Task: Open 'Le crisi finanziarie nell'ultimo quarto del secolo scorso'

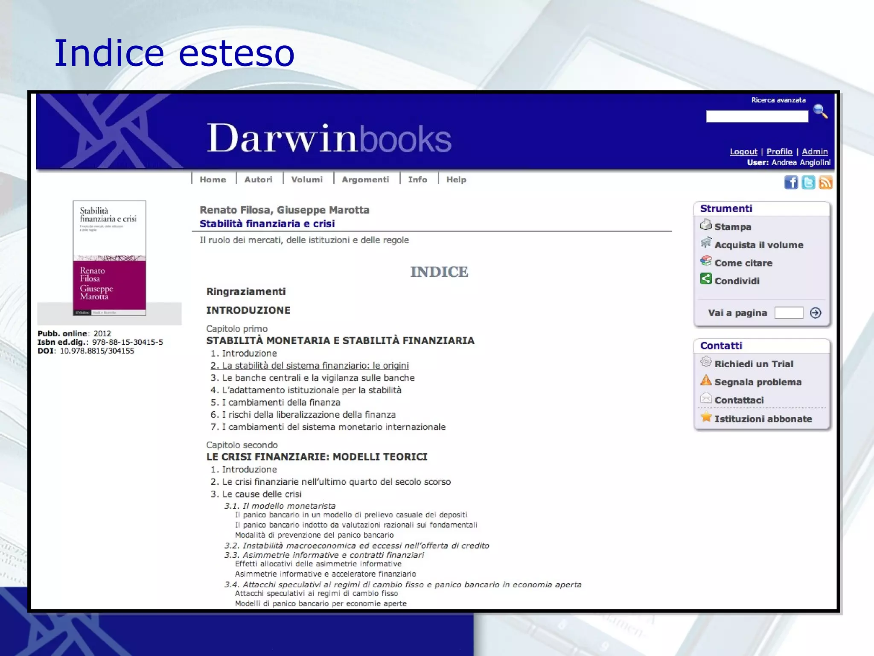Action: click(x=331, y=482)
